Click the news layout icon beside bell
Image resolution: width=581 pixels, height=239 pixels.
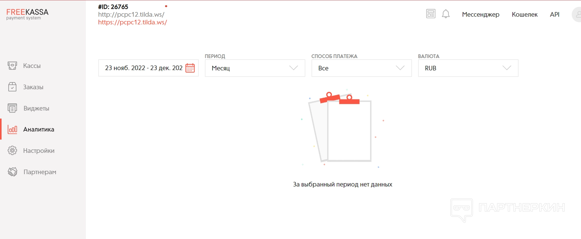pos(430,14)
